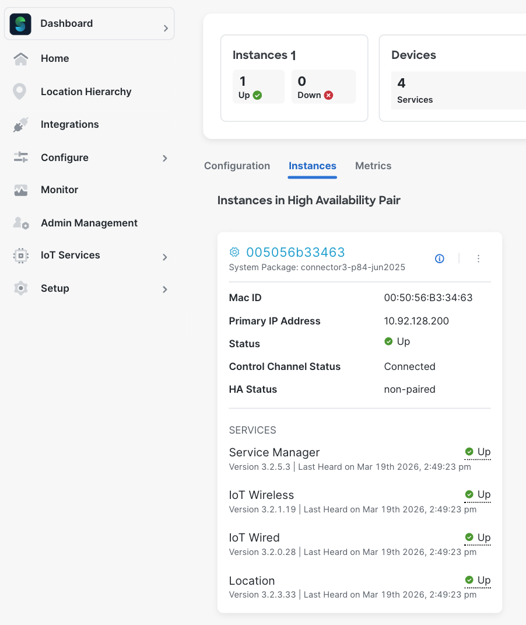Expand the IoT Services submenu arrow
Image resolution: width=526 pixels, height=625 pixels.
coord(165,257)
